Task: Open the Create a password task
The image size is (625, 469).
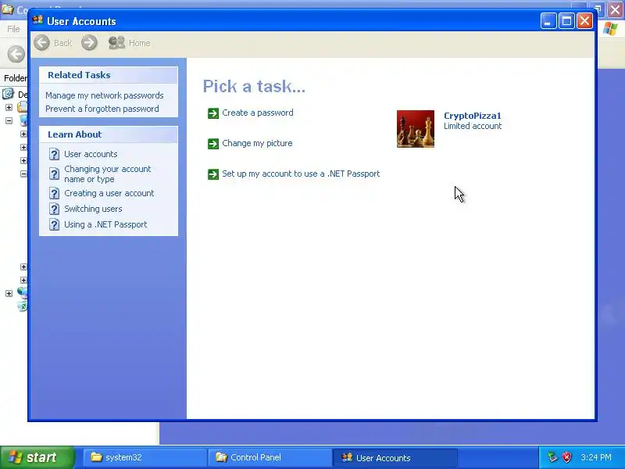Action: [x=258, y=113]
